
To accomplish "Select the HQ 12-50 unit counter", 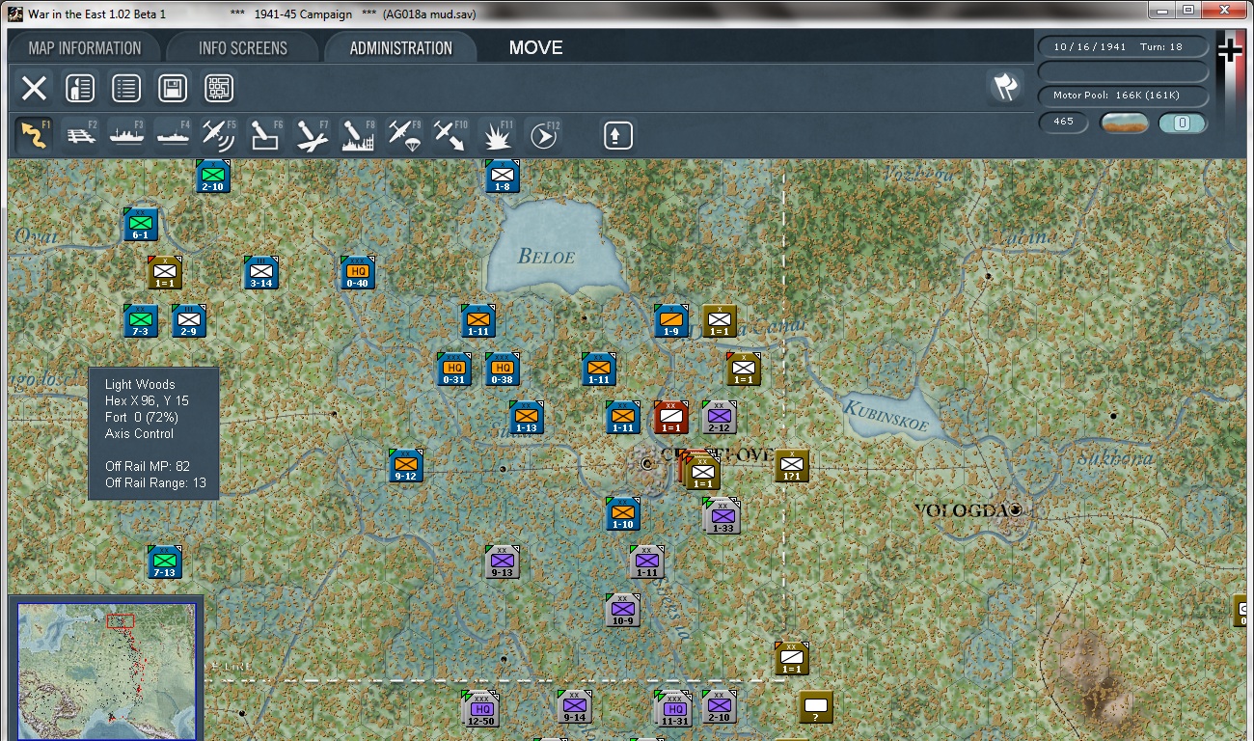I will [x=480, y=709].
